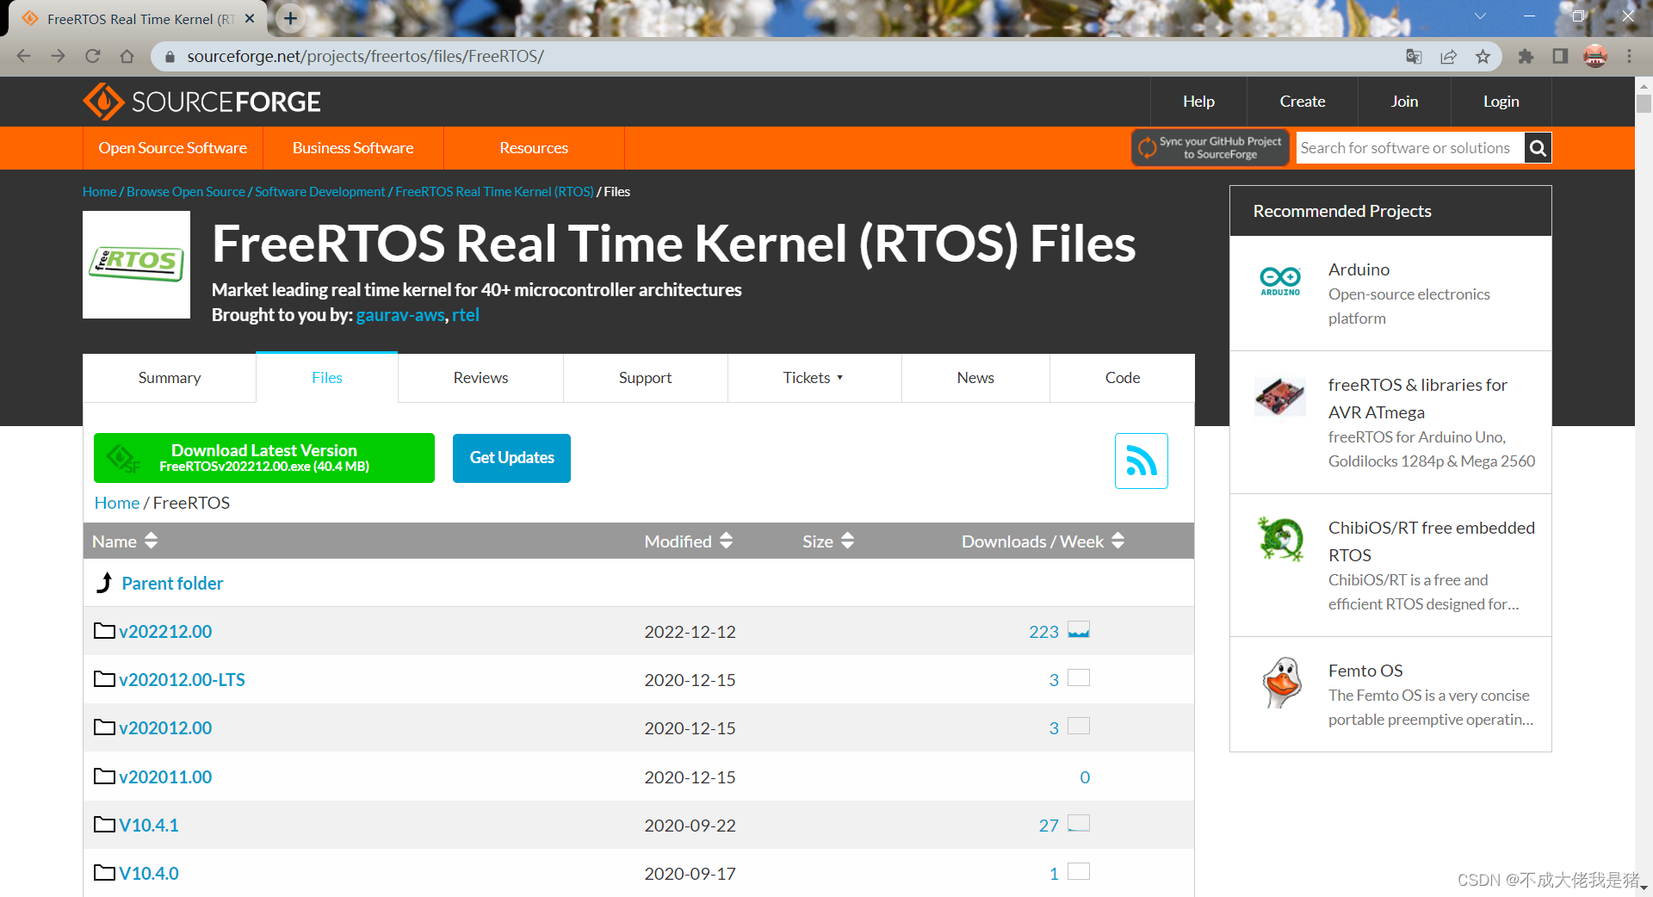Open translate page icon in address bar
The height and width of the screenshot is (897, 1653).
[x=1414, y=56]
